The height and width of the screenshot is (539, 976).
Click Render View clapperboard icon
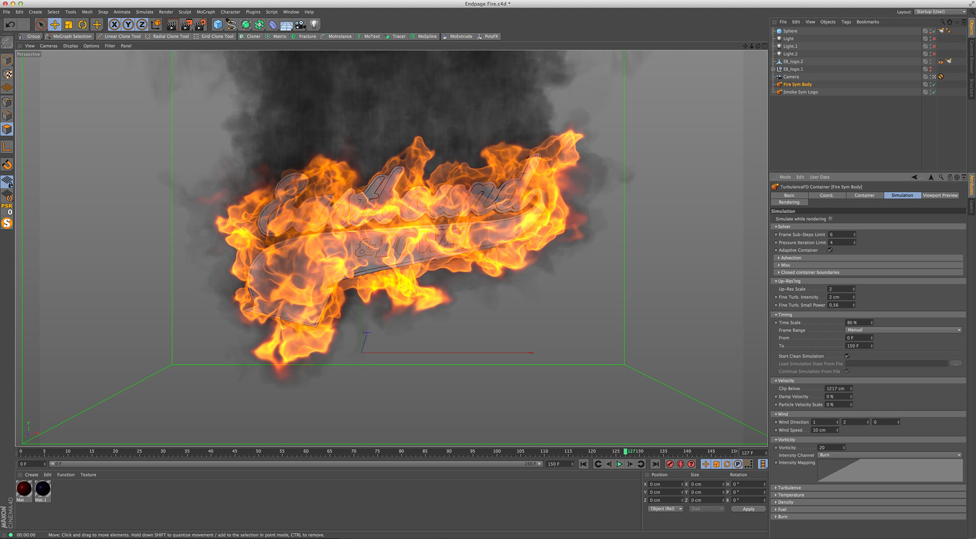click(172, 24)
